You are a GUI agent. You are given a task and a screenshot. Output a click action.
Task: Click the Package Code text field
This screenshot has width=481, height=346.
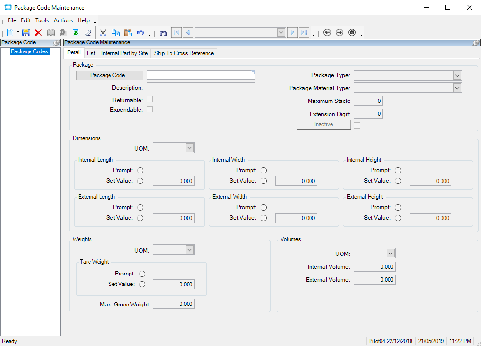pos(200,75)
